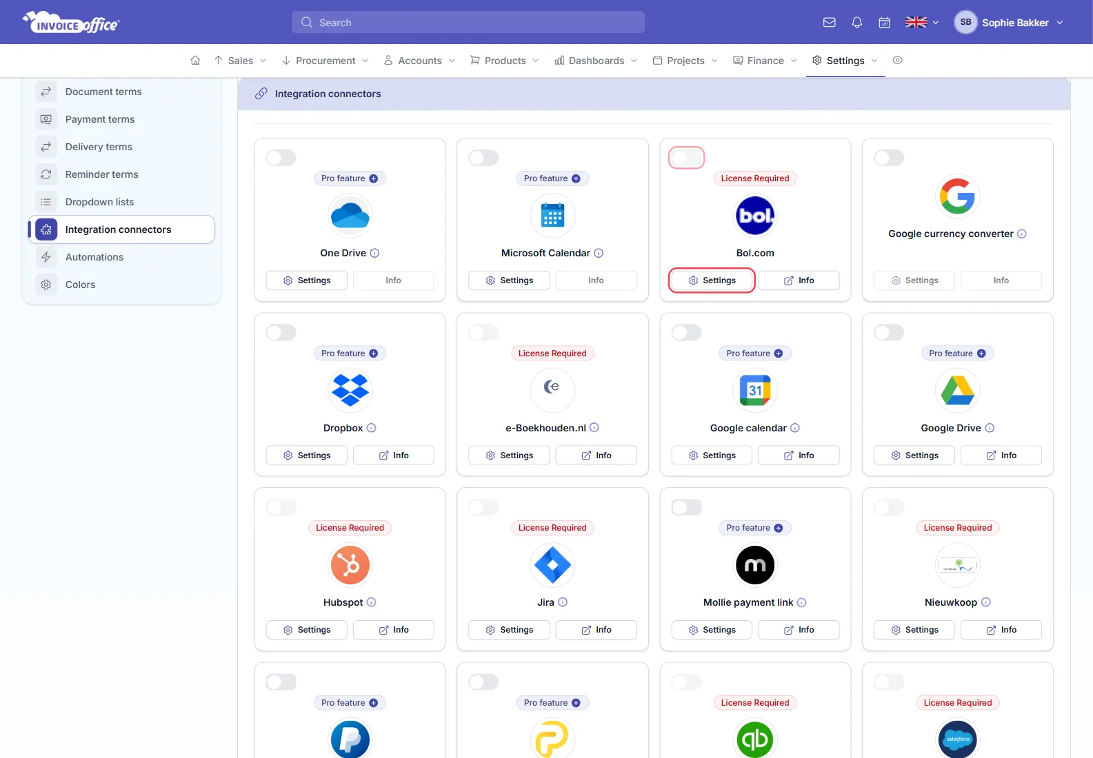Open Settings for Bol.com
The image size is (1093, 758).
point(712,280)
